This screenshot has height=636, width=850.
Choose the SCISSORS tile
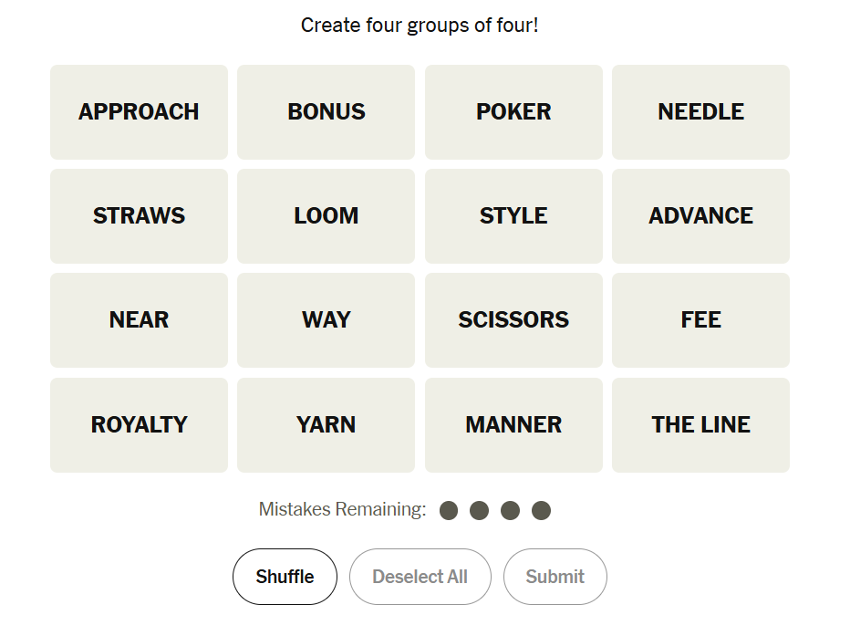513,320
